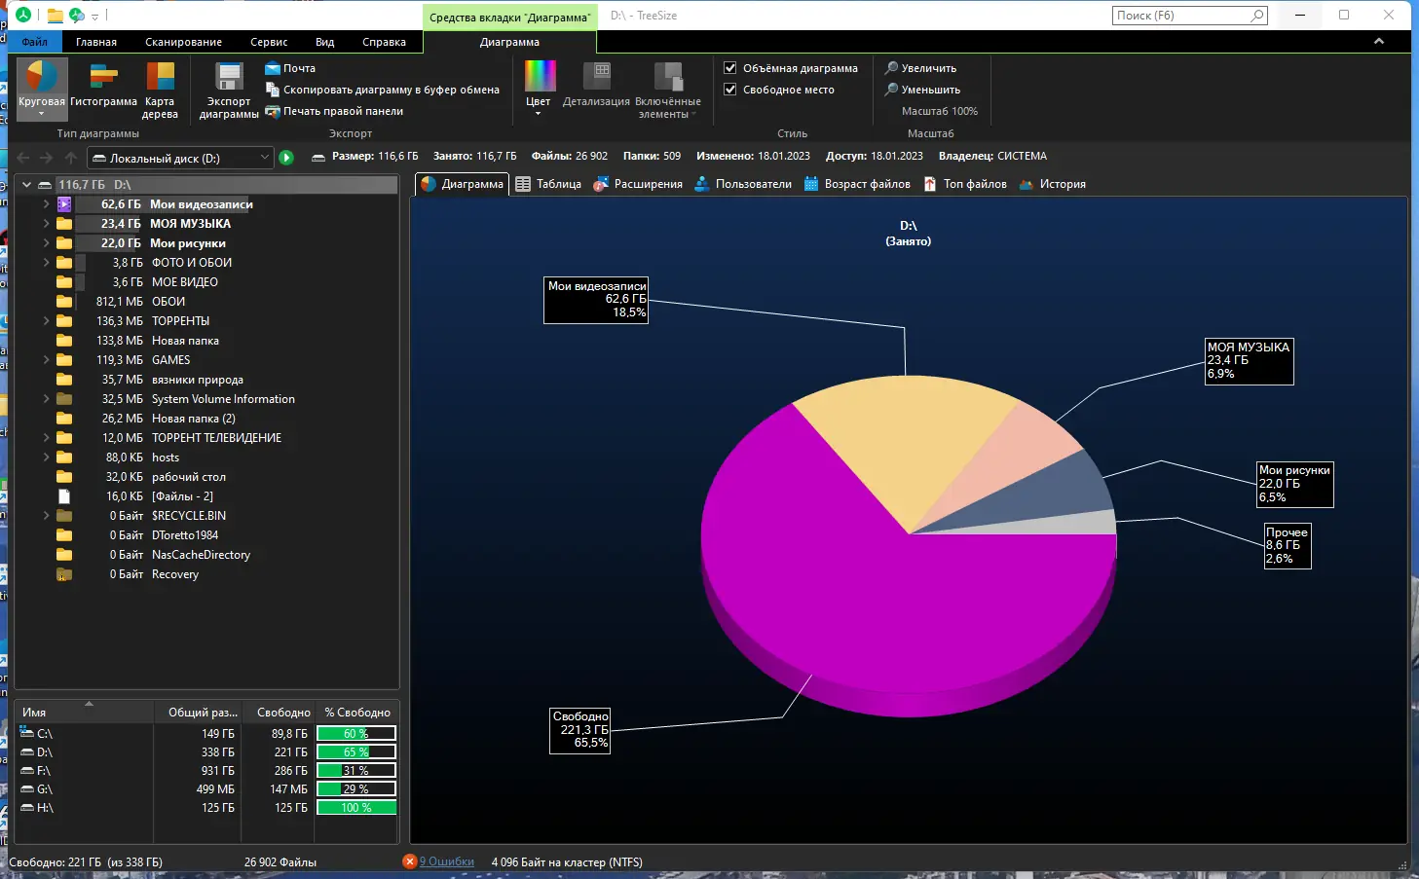Open Экспорт диаграммы
This screenshot has width=1419, height=879.
click(x=228, y=89)
